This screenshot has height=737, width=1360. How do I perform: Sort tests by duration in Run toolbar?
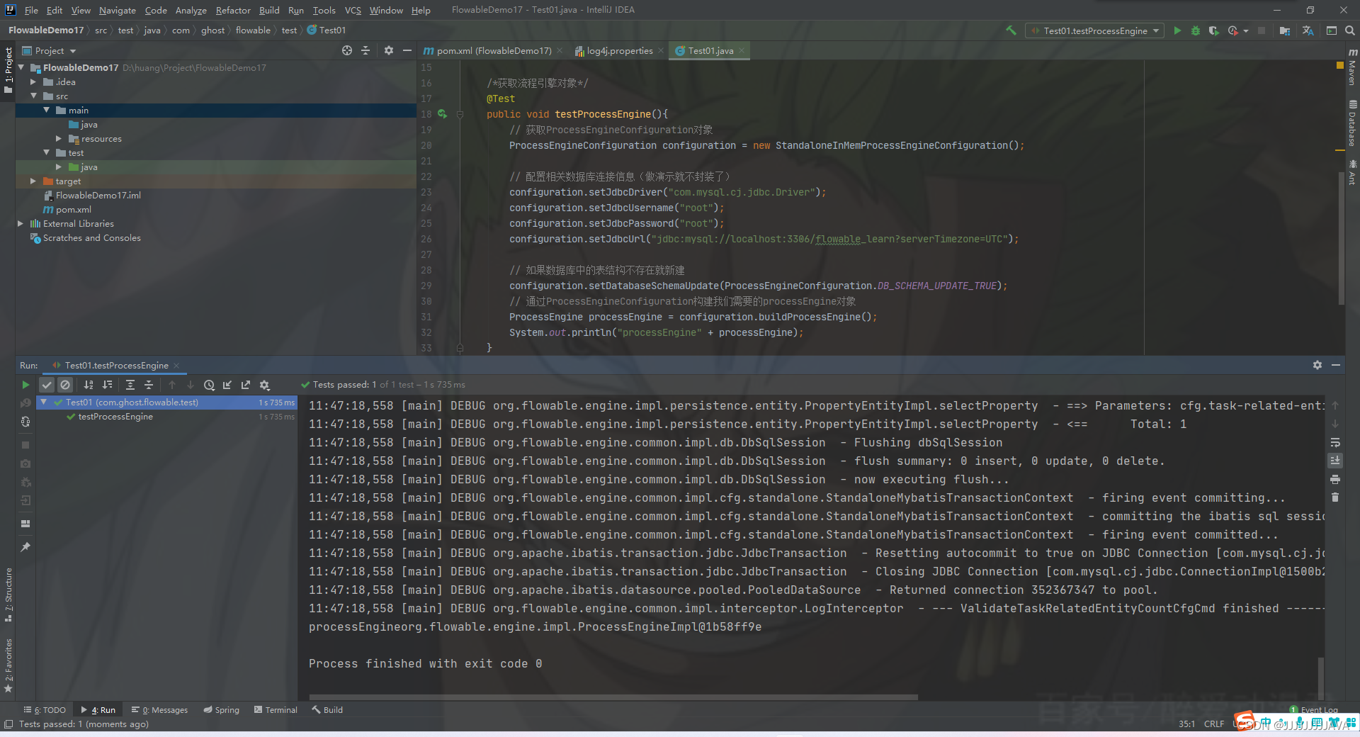107,385
